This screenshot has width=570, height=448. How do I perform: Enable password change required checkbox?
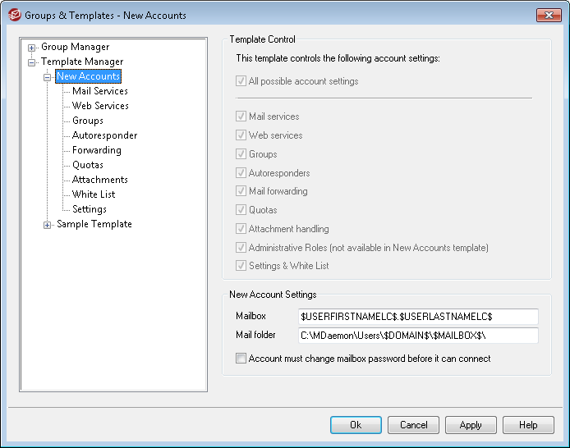tap(241, 359)
